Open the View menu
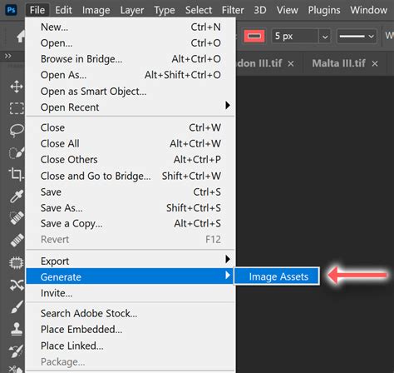The height and width of the screenshot is (373, 394). (x=288, y=10)
